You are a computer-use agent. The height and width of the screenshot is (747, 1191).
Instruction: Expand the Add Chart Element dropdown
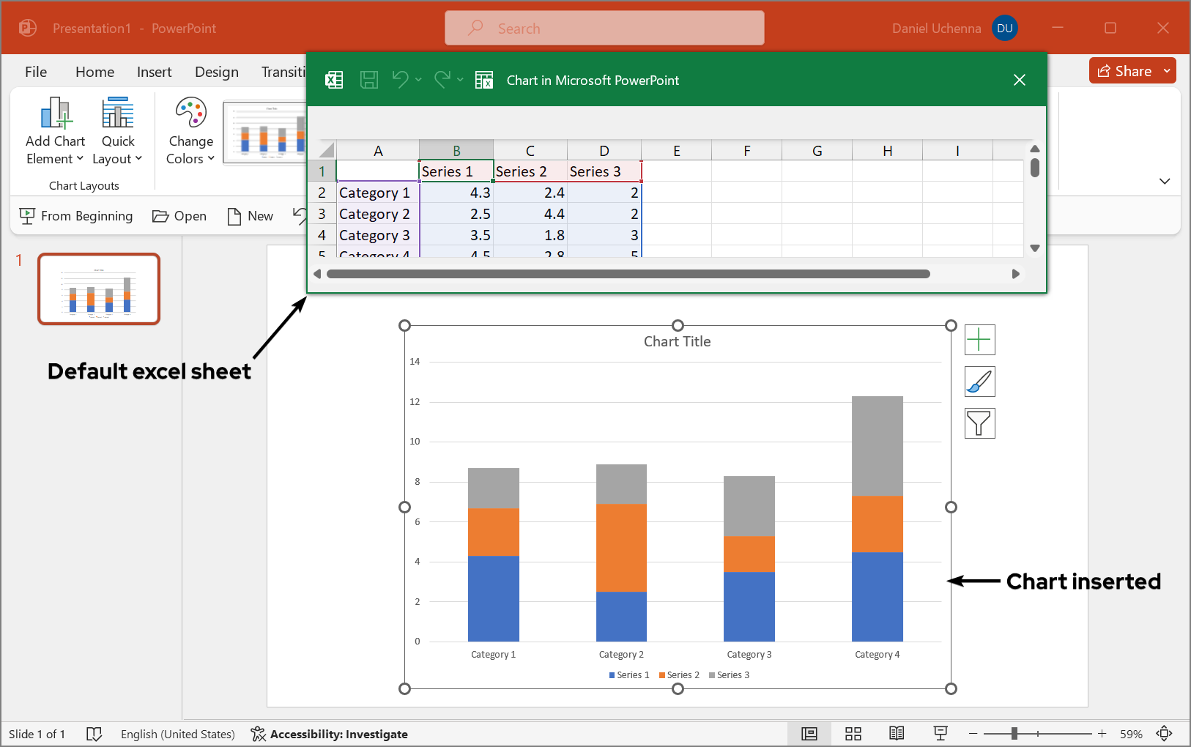[55, 132]
